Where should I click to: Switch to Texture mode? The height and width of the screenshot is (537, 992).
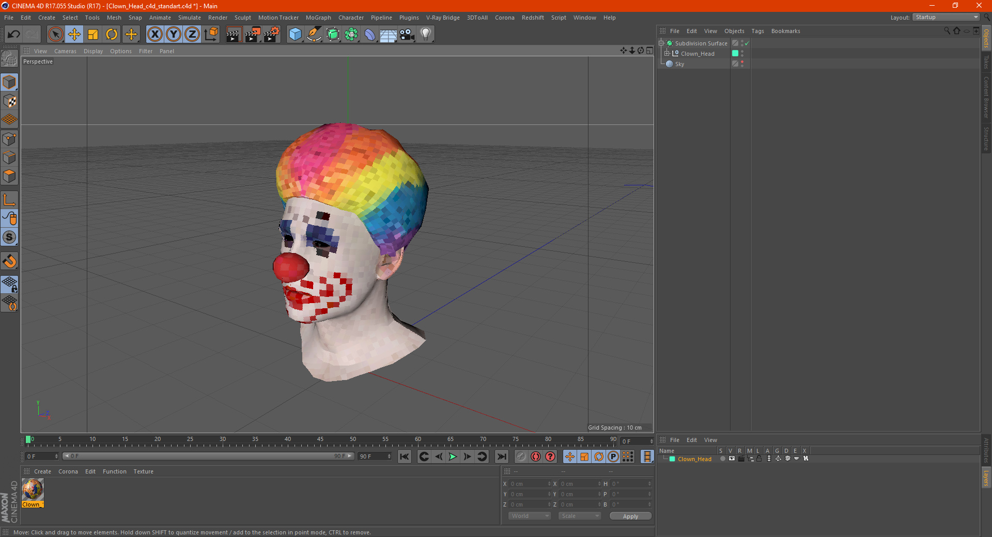(9, 101)
